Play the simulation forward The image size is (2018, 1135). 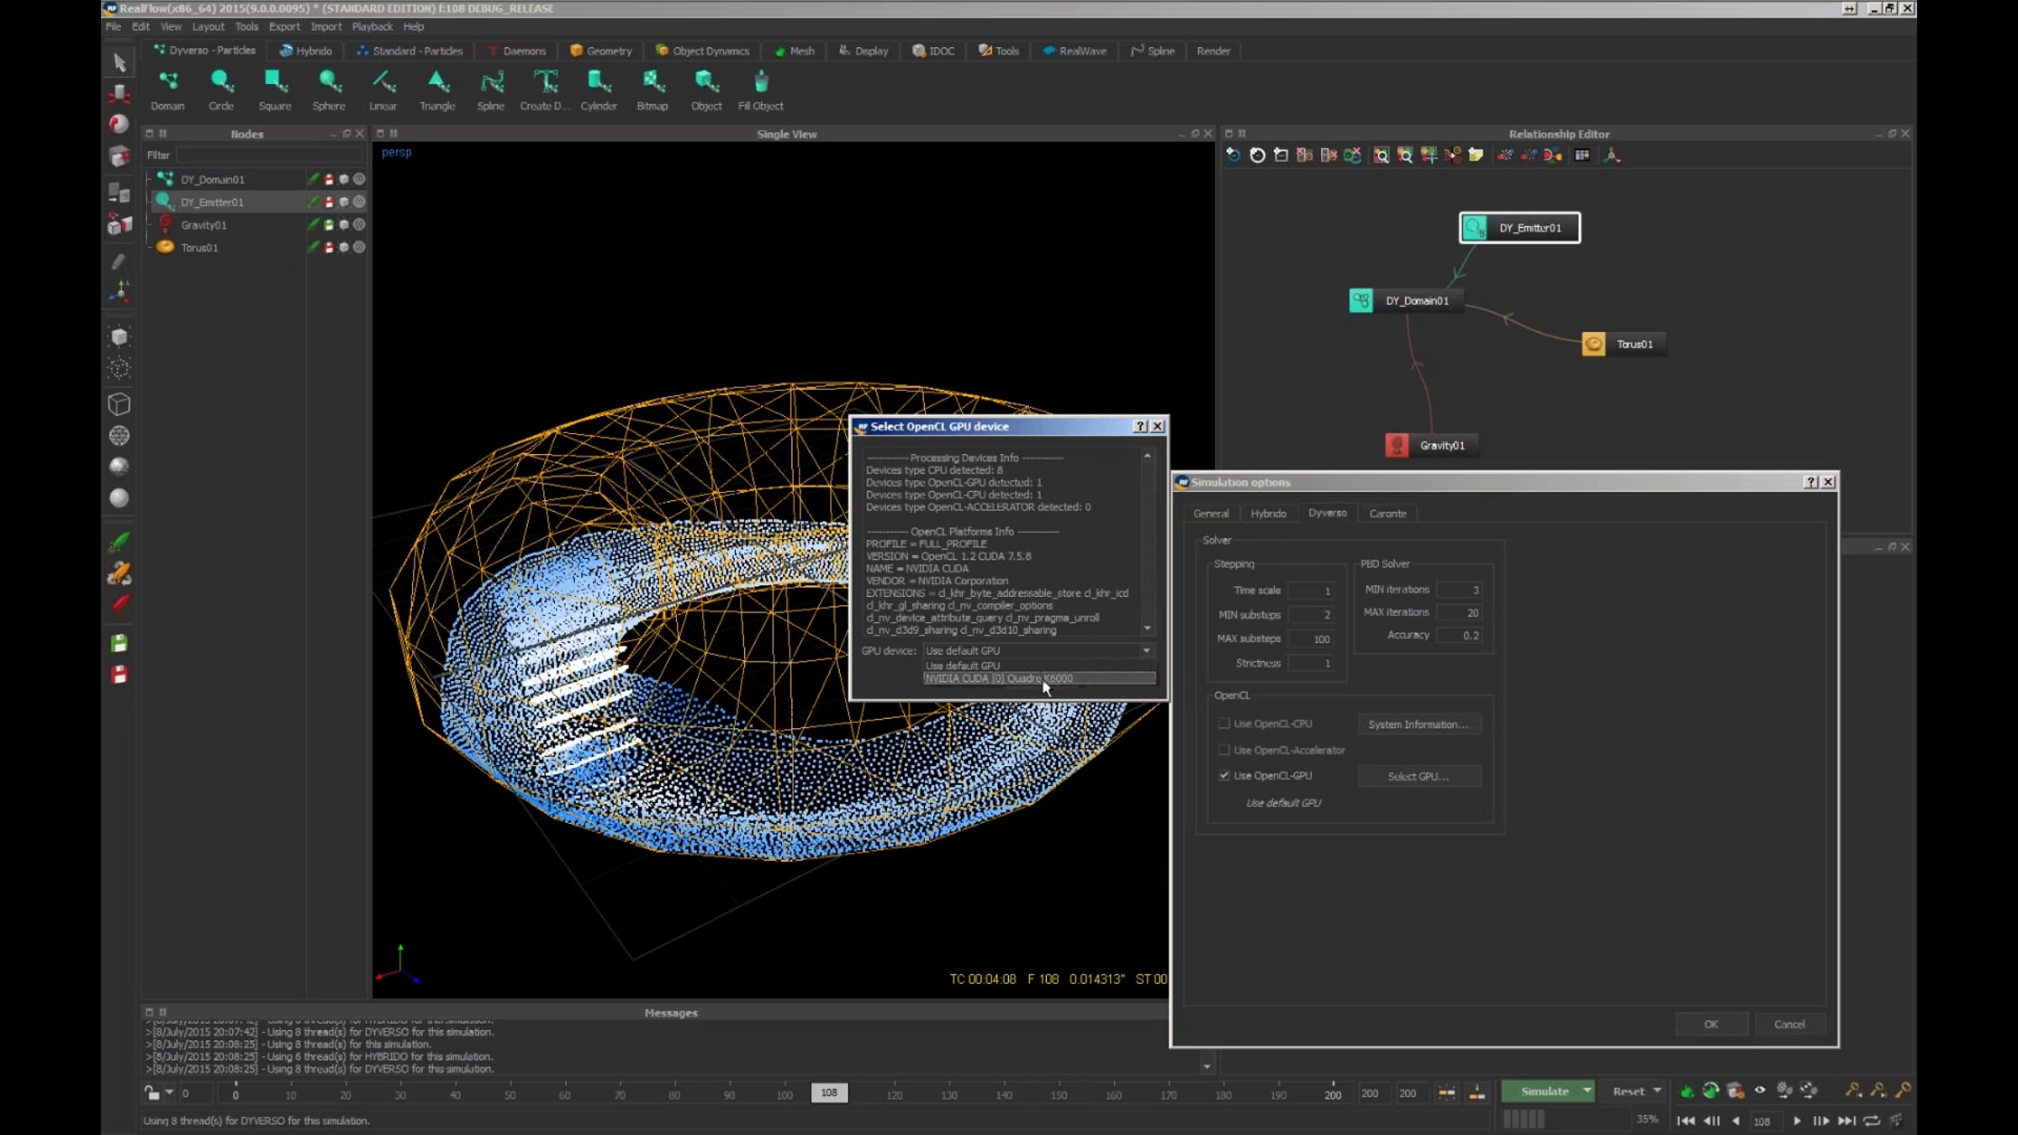[x=1797, y=1121]
